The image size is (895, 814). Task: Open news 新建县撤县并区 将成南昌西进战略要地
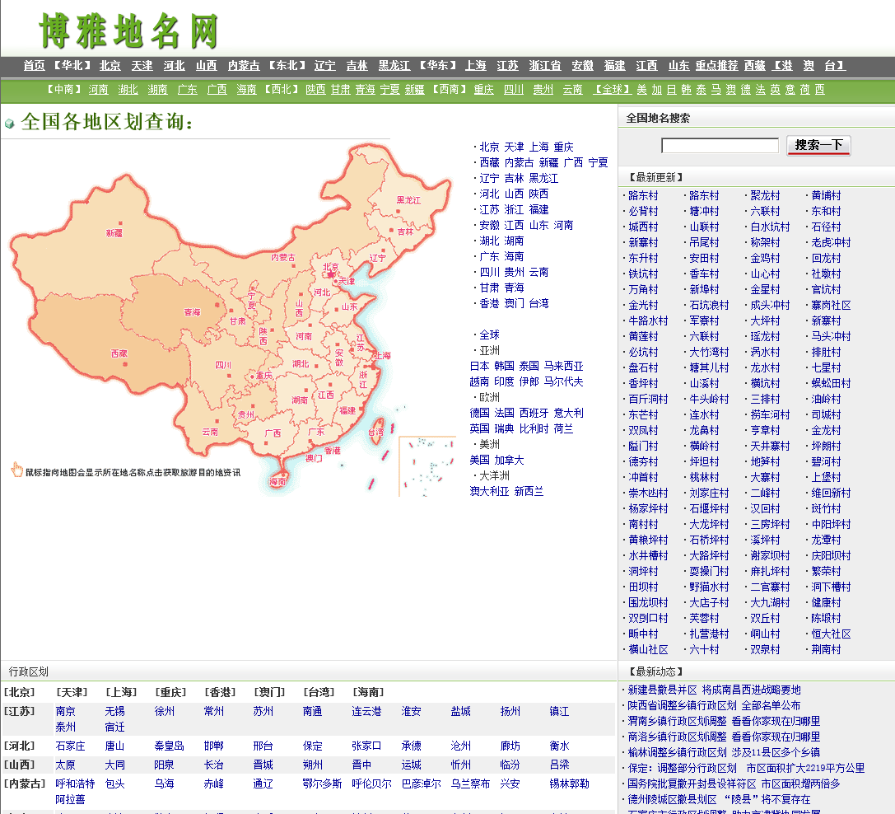point(714,690)
